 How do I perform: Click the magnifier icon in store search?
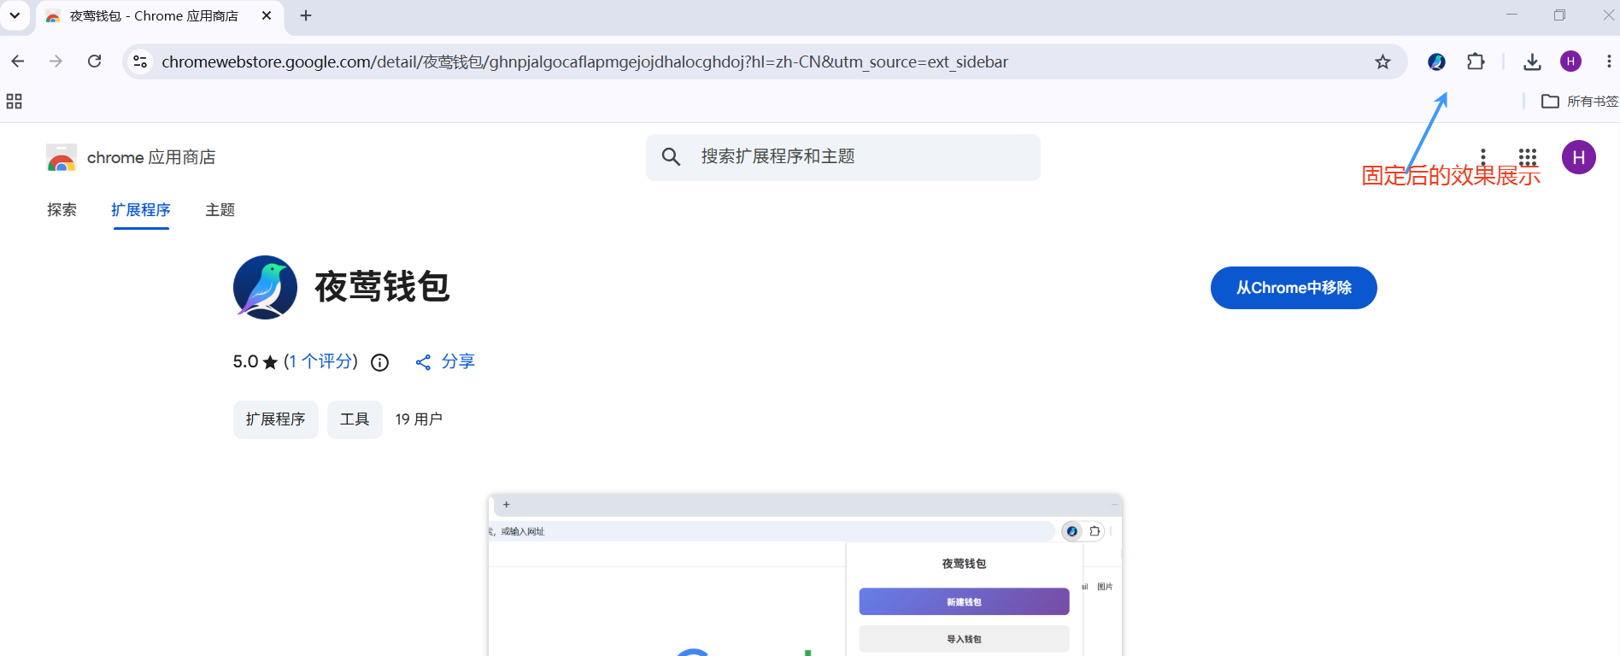(672, 157)
